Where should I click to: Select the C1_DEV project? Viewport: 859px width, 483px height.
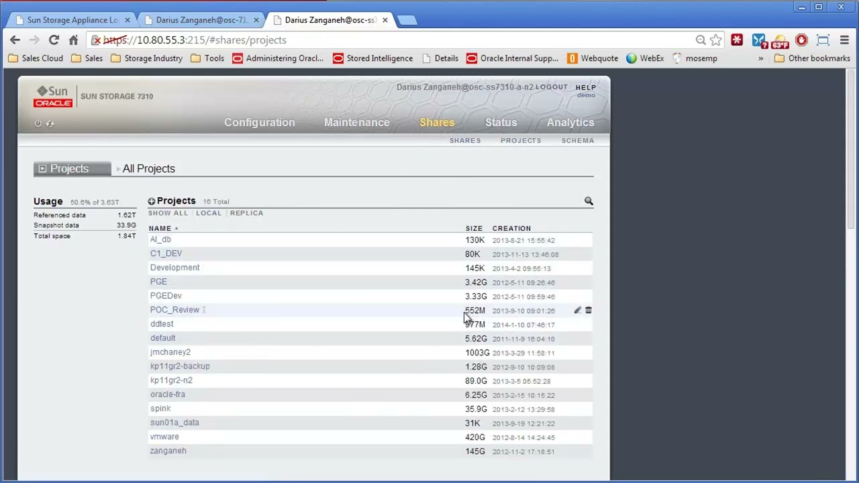coord(166,254)
